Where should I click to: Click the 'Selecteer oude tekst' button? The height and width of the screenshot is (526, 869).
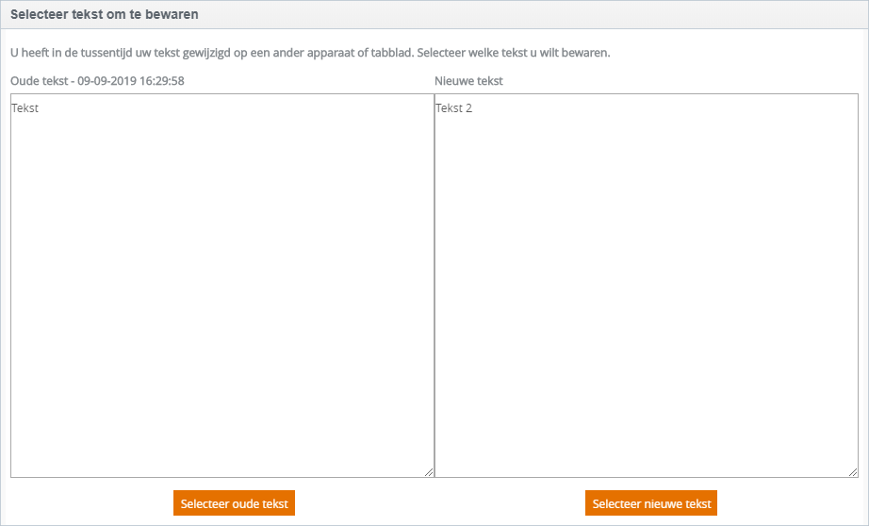(234, 503)
